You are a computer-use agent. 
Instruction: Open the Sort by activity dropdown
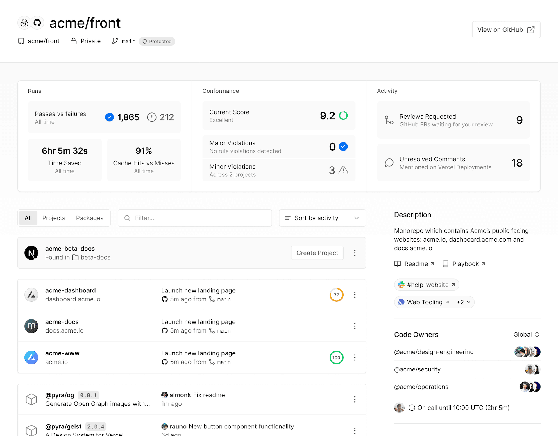point(322,218)
